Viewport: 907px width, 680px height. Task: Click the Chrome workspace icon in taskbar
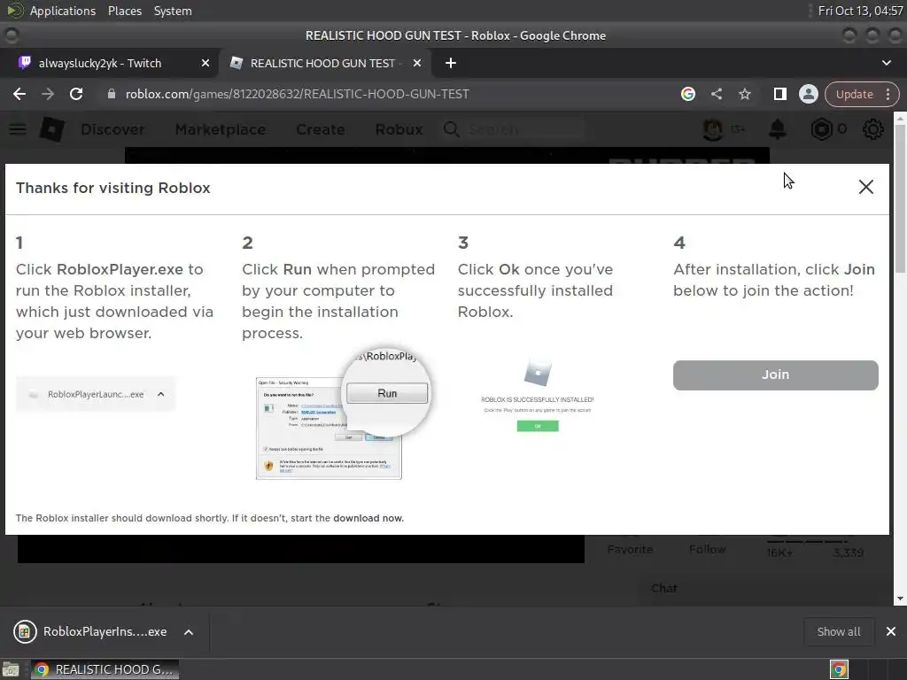pyautogui.click(x=839, y=669)
